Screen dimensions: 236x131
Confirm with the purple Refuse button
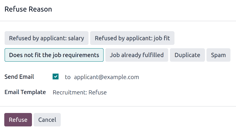[x=18, y=120]
